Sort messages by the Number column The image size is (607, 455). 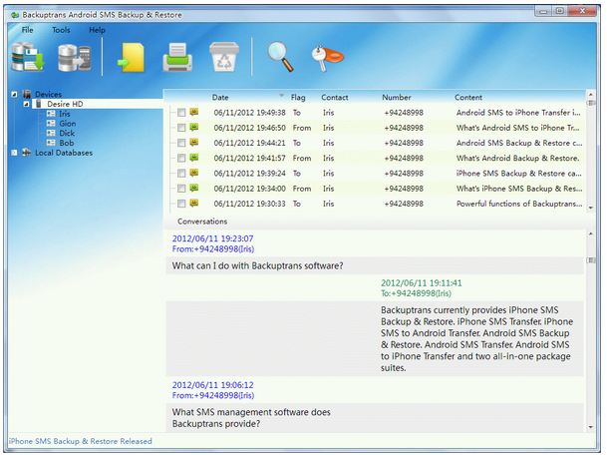397,97
